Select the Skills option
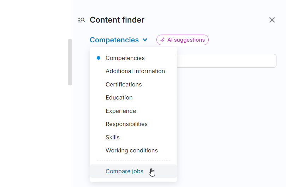The image size is (286, 187). point(113,137)
